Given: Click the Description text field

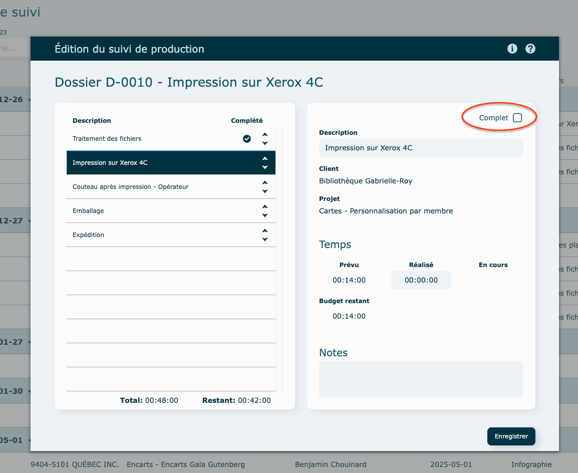Looking at the screenshot, I should tap(421, 148).
